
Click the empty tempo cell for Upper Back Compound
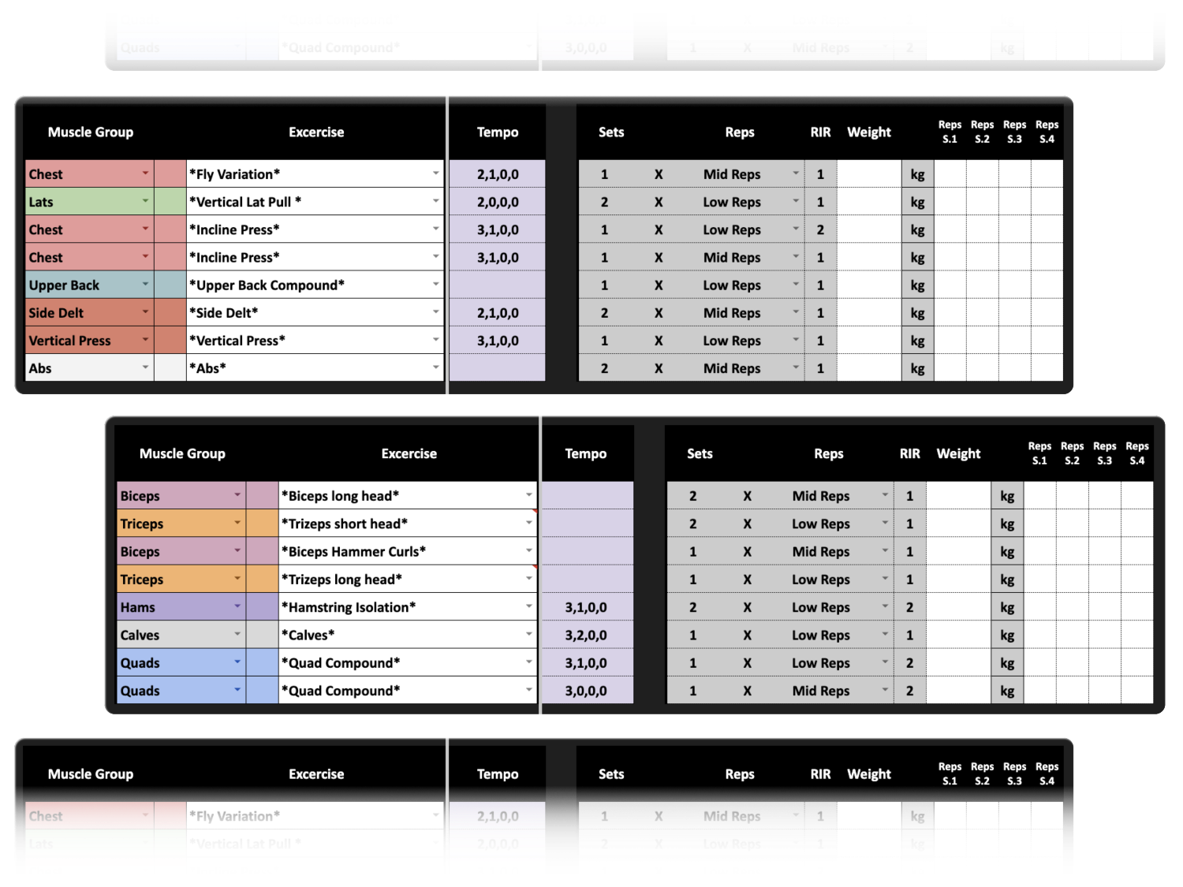(497, 285)
